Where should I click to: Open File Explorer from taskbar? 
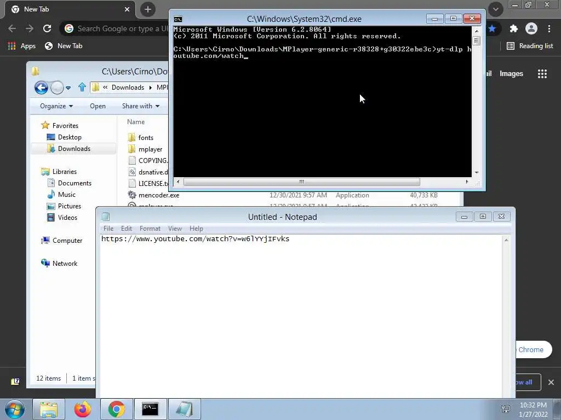49,409
